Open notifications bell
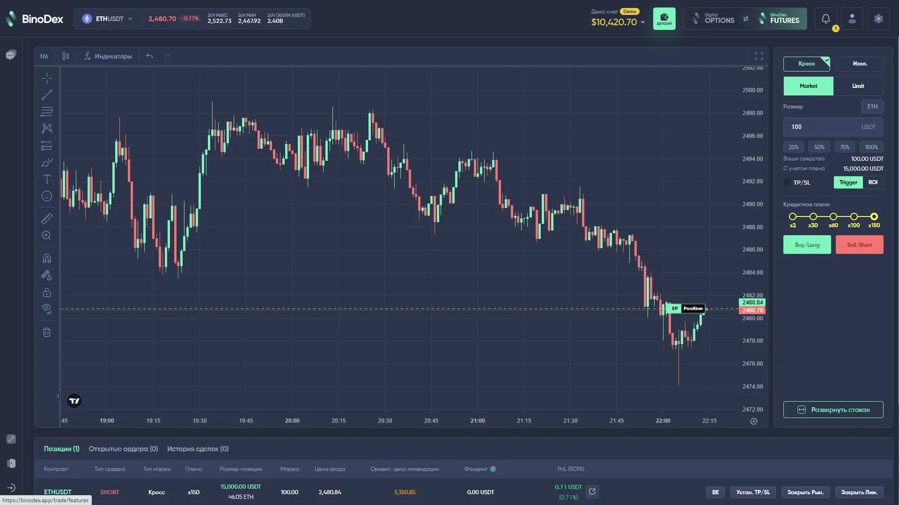Screen dimensions: 899x505 pyautogui.click(x=826, y=19)
